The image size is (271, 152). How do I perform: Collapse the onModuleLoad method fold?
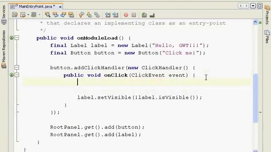17,38
